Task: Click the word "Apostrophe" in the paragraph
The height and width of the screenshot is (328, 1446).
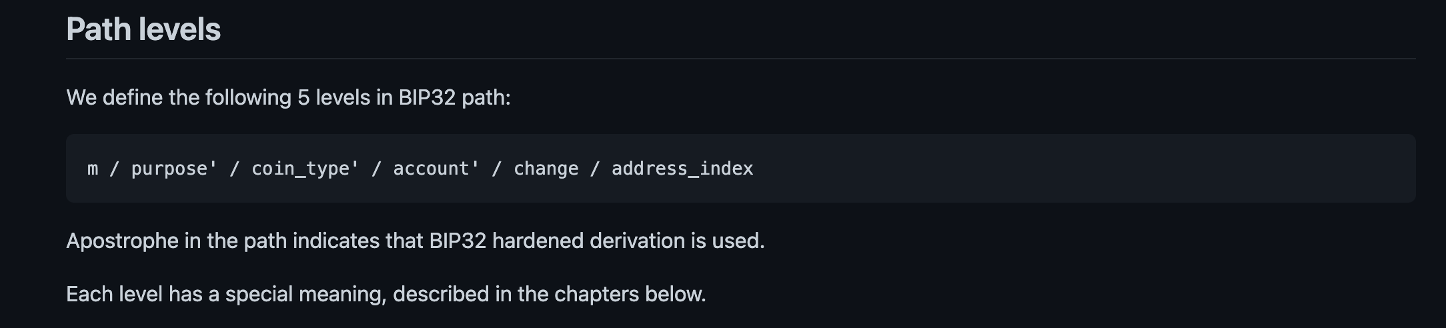Action: click(122, 241)
